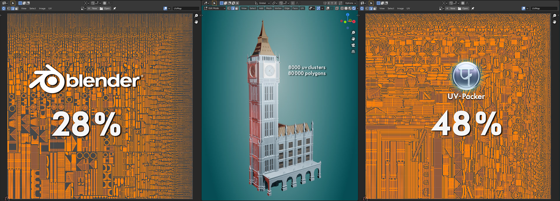Click the pan hand in the left UV editor
The height and width of the screenshot is (201, 560).
(196, 22)
